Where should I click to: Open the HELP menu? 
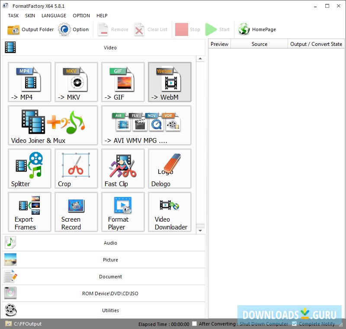(102, 16)
